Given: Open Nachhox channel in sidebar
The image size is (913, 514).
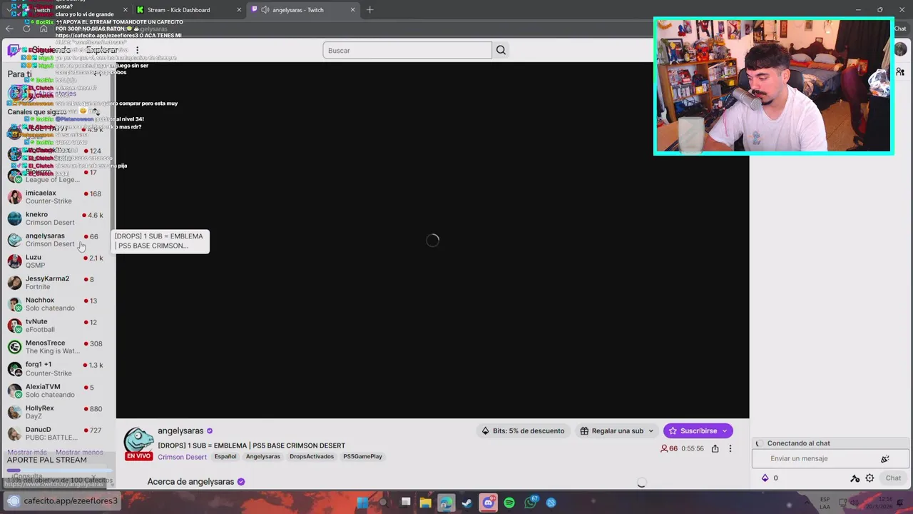Looking at the screenshot, I should pos(57,304).
